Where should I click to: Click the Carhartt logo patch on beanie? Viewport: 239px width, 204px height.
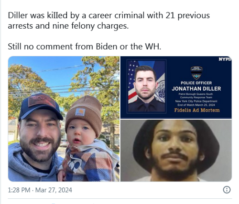(80, 112)
